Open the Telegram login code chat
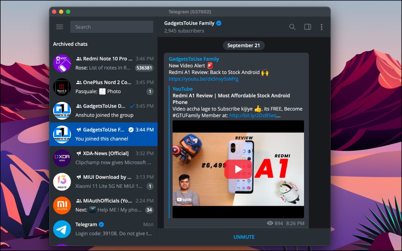The width and height of the screenshot is (402, 251). click(x=103, y=229)
